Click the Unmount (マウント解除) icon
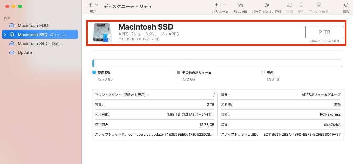 [x=319, y=5]
